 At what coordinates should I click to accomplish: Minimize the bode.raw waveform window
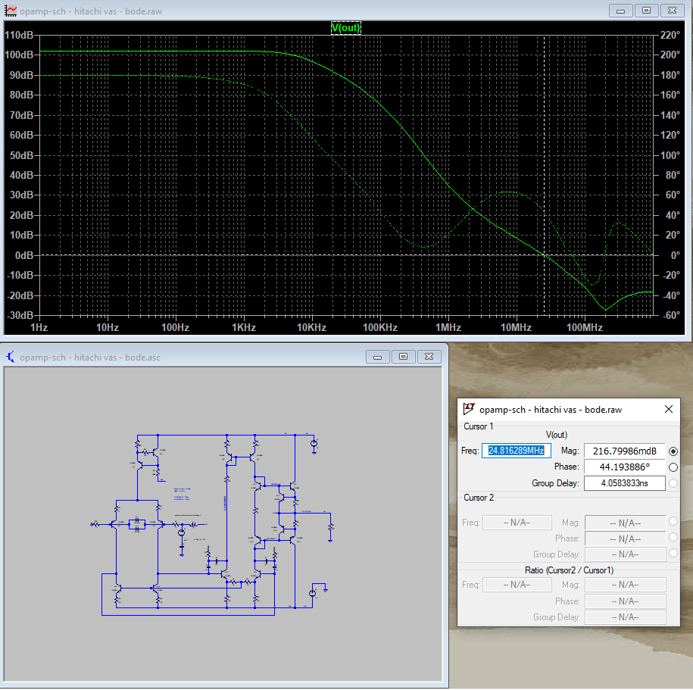(620, 11)
